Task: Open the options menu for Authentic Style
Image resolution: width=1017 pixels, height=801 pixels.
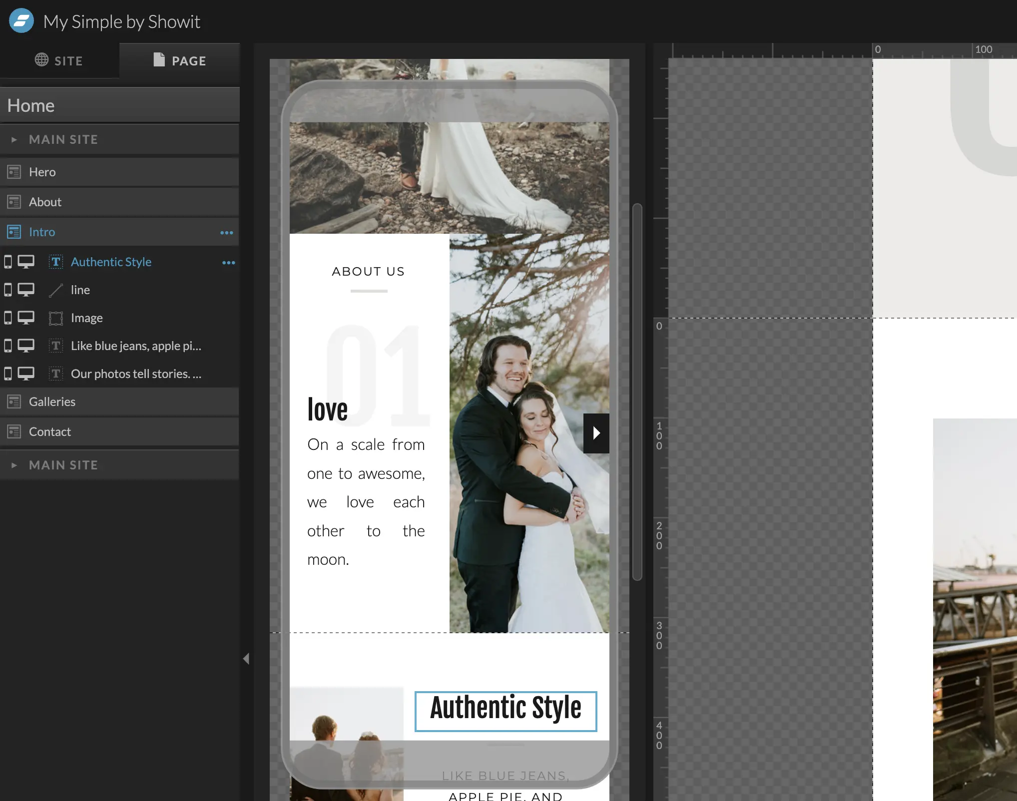Action: coord(228,262)
